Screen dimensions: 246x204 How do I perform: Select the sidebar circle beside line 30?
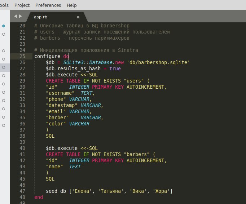click(4, 84)
